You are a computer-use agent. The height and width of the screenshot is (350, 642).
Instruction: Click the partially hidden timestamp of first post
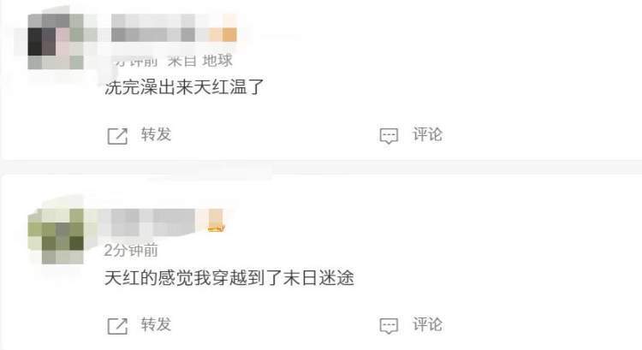135,61
